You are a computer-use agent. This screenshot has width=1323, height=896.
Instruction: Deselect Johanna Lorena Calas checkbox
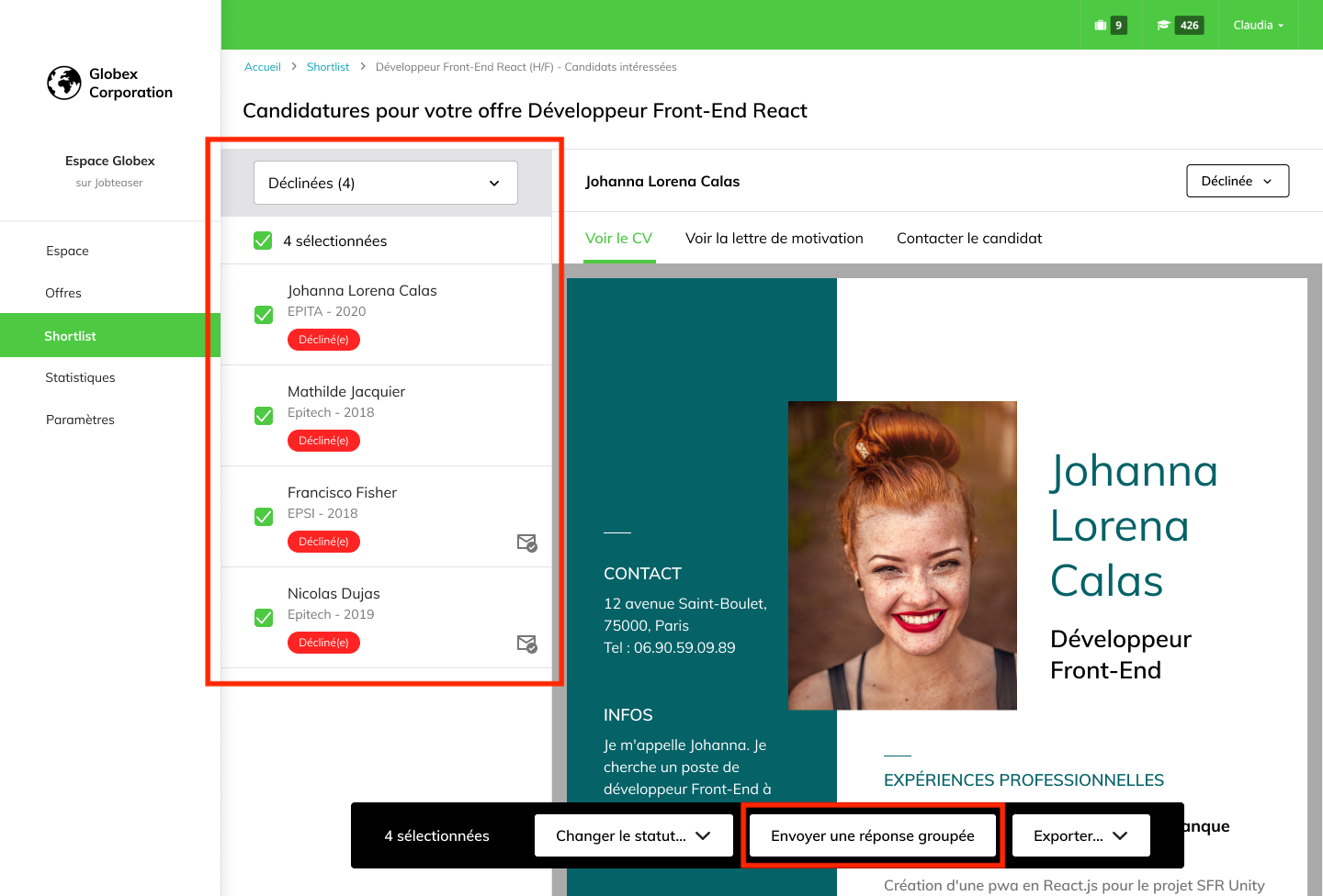(264, 315)
